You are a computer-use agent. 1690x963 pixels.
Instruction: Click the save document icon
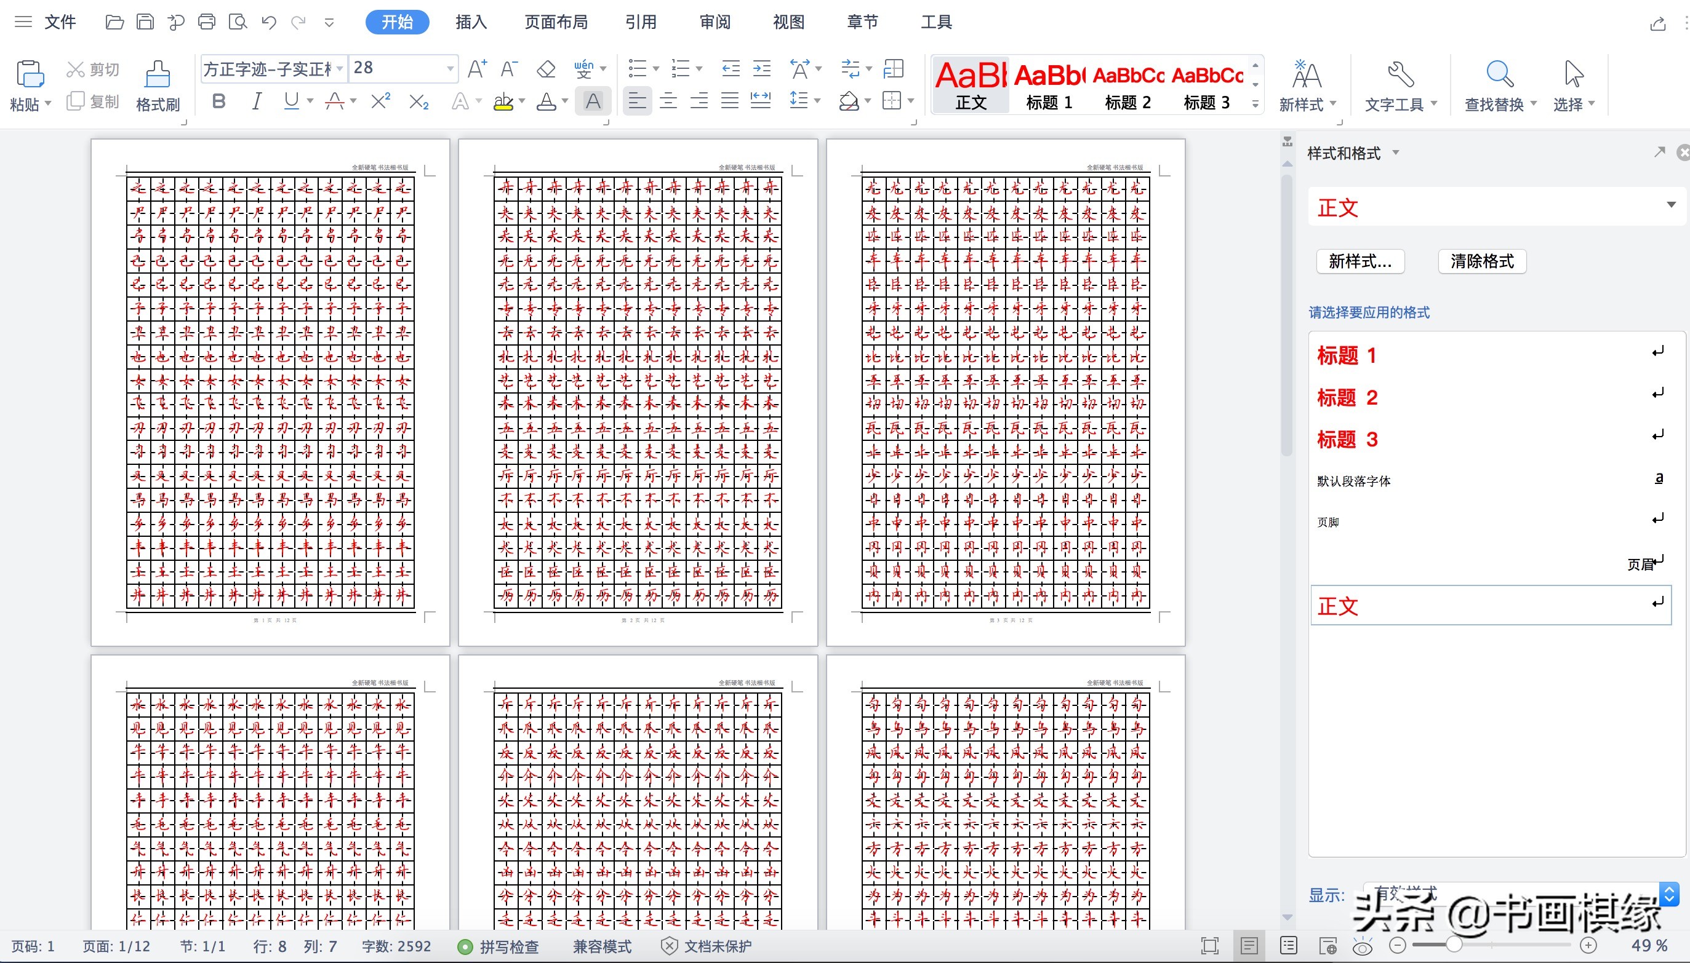(145, 23)
